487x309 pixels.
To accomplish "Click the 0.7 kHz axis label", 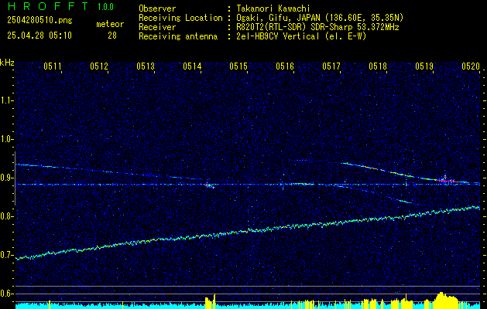I will (7, 255).
